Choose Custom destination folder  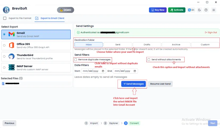(x=205, y=45)
